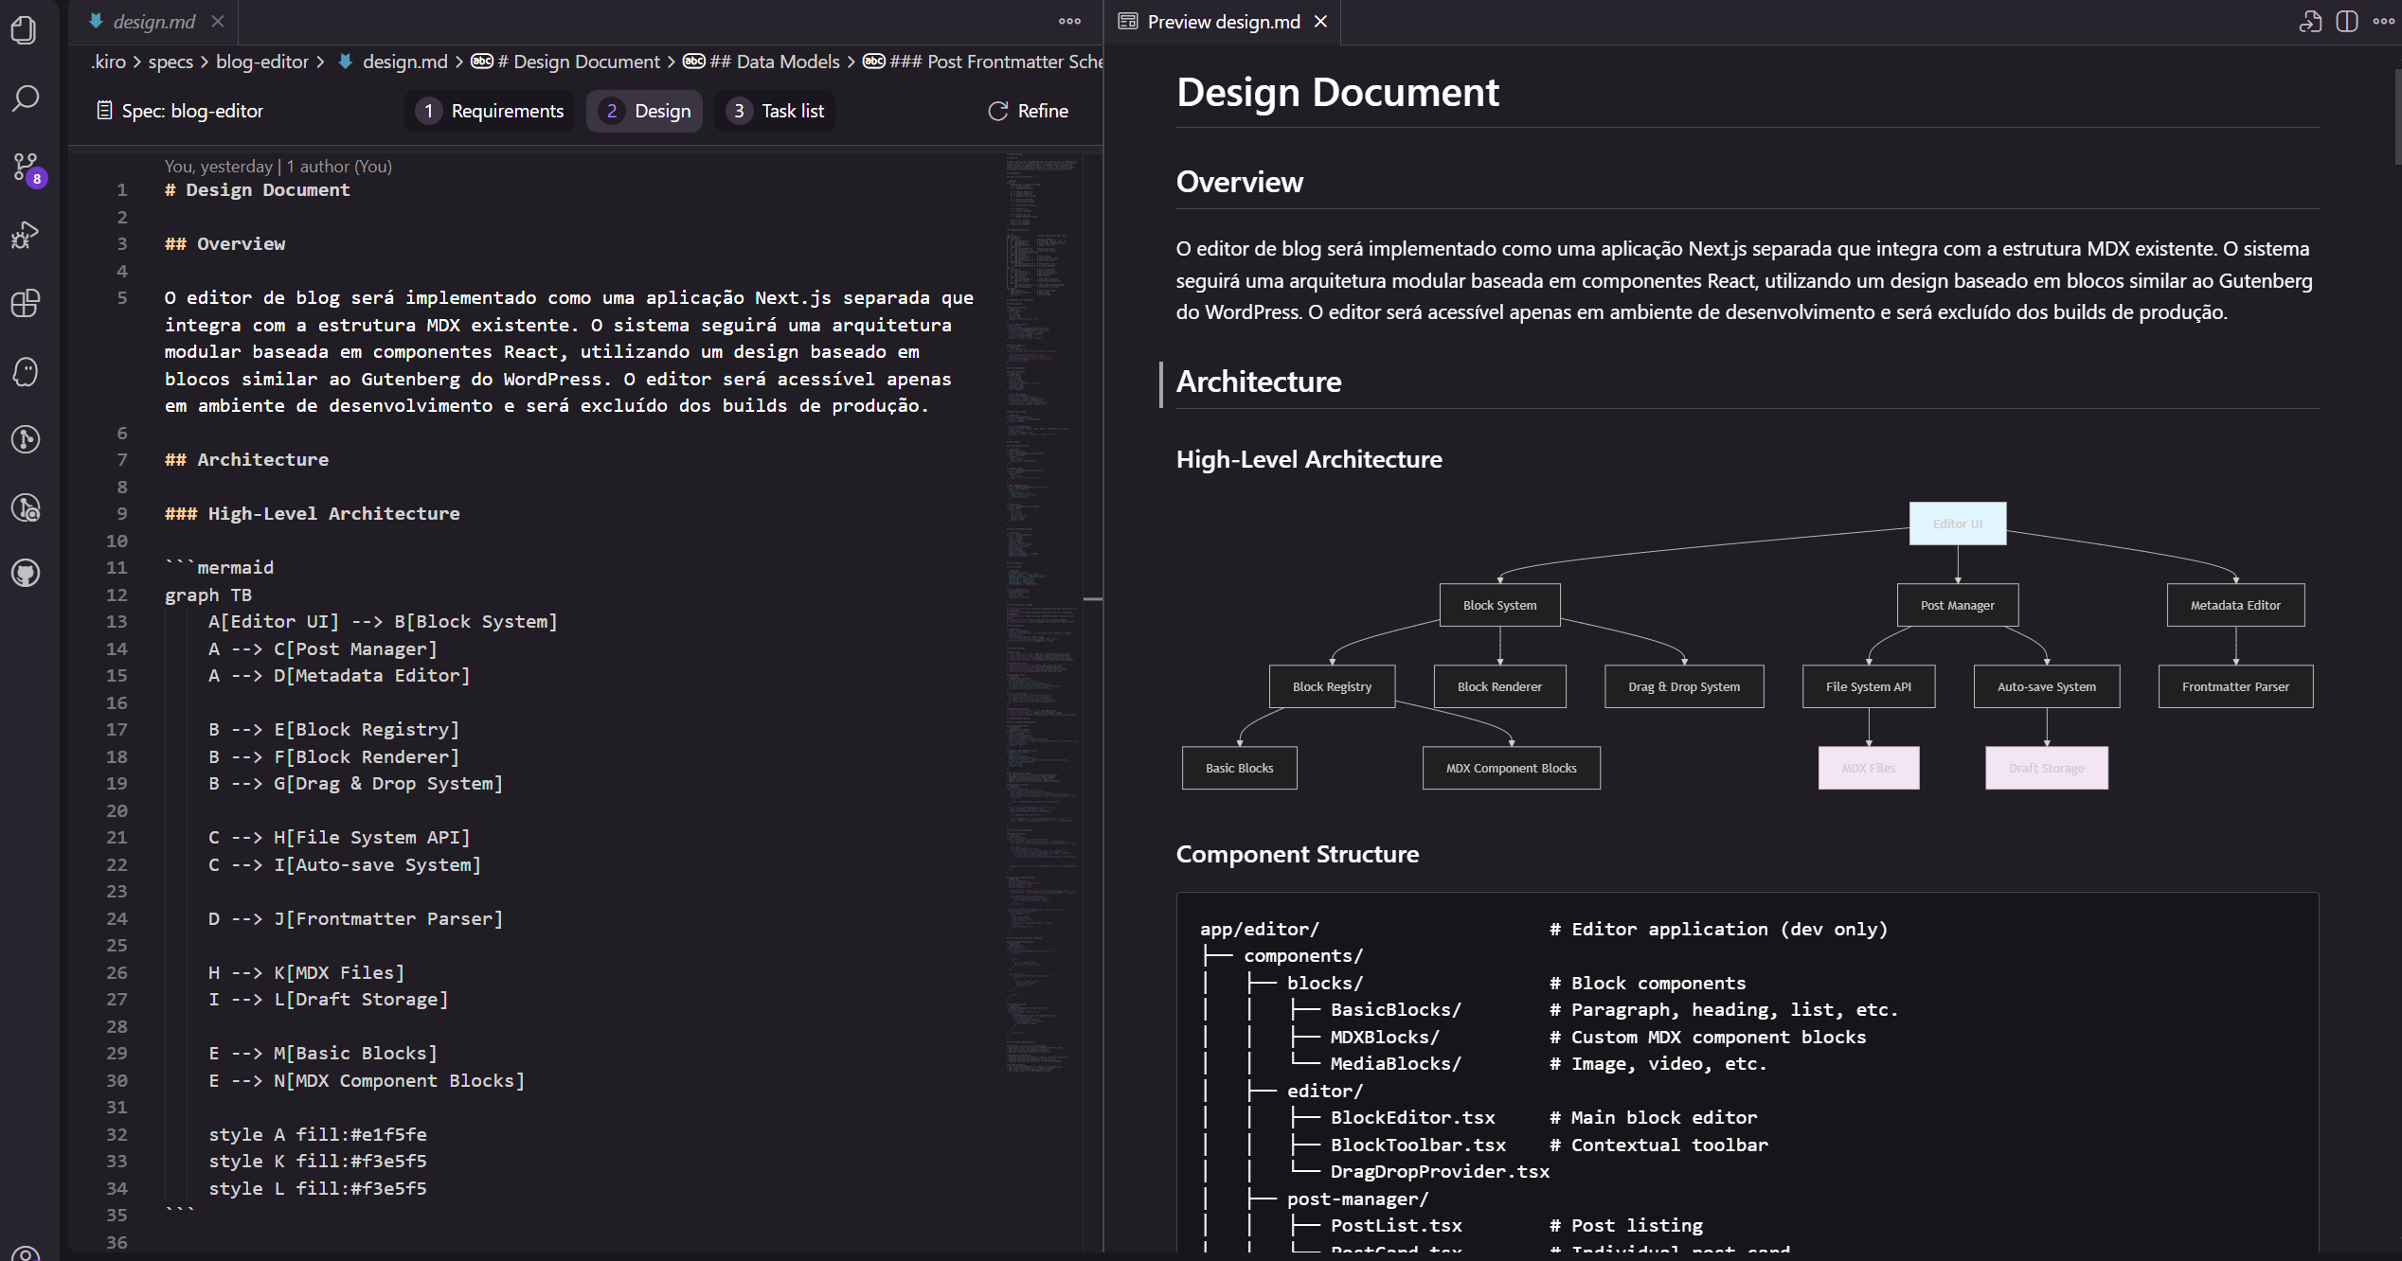Click the Block Renderer diagram node
The height and width of the screenshot is (1261, 2402).
click(1499, 686)
